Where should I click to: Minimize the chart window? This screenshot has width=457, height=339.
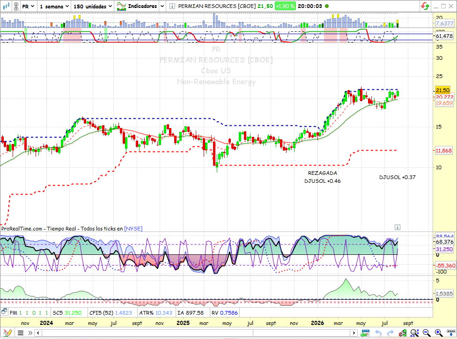click(x=436, y=6)
